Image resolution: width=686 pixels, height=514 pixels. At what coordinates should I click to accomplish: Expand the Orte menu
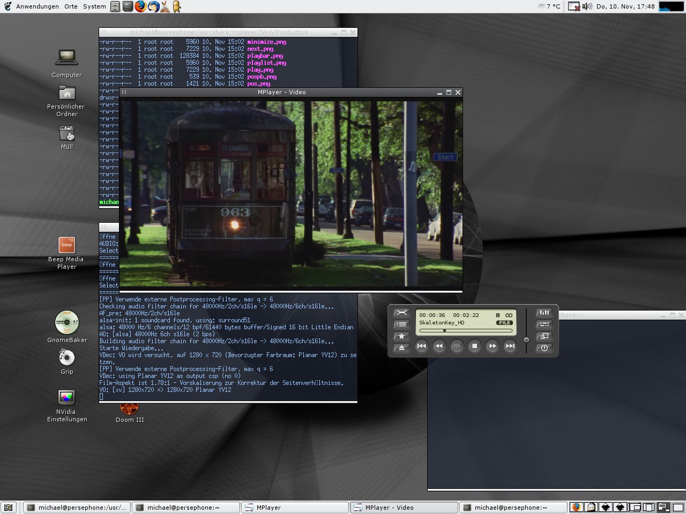(x=71, y=6)
